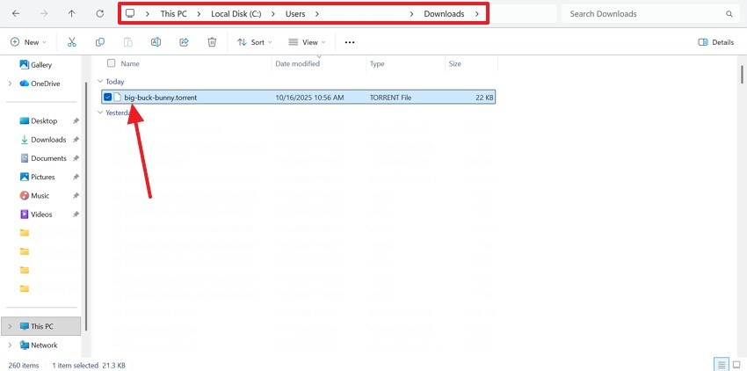Image resolution: width=747 pixels, height=371 pixels.
Task: Switch to details list view icon in status bar
Action: pyautogui.click(x=722, y=365)
